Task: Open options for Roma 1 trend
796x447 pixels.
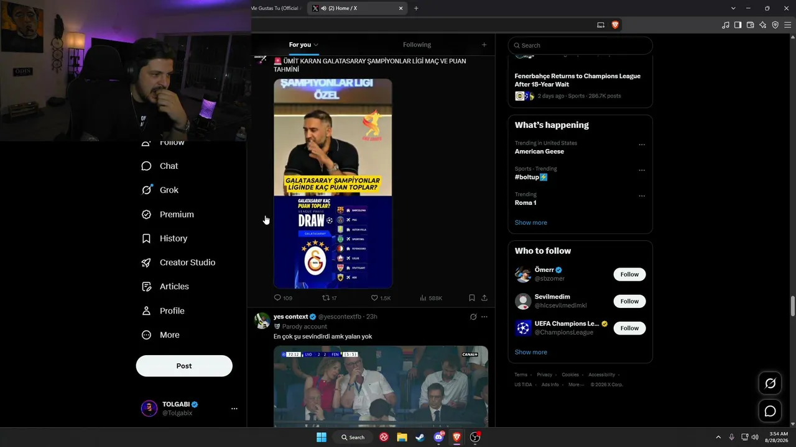Action: click(642, 196)
